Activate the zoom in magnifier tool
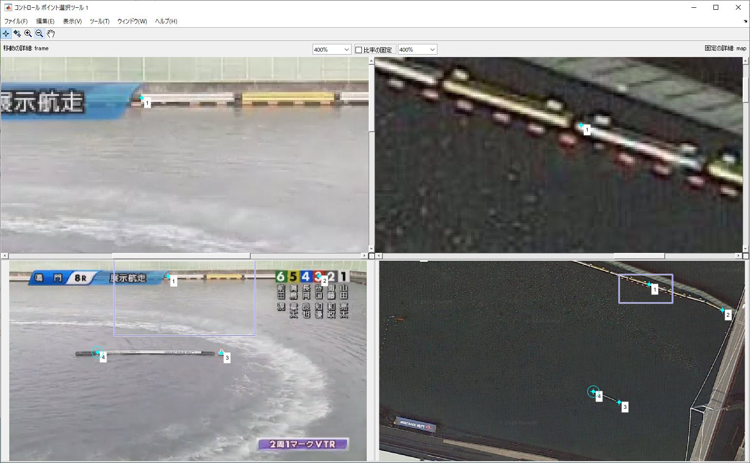This screenshot has width=750, height=463. (x=28, y=34)
